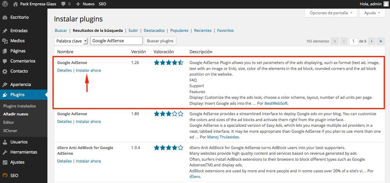Sort by the Nombre column header
The image size is (390, 183).
coord(65,52)
